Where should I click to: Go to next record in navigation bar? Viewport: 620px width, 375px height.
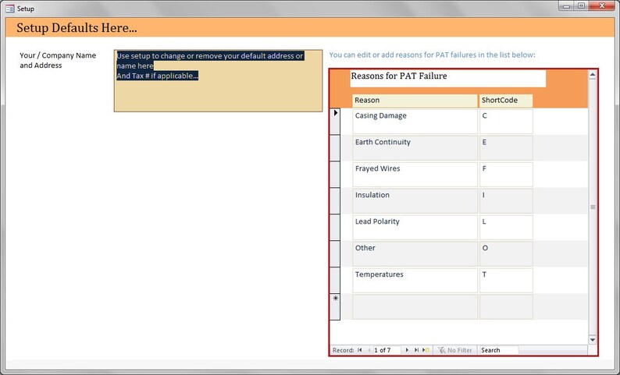click(407, 350)
